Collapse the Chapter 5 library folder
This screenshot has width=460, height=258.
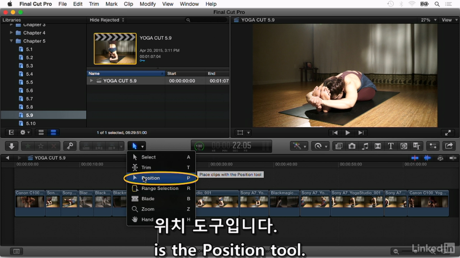click(11, 41)
